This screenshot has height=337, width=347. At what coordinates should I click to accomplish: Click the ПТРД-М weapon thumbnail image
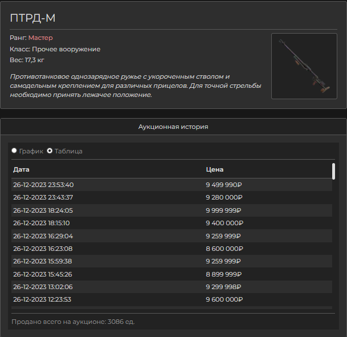304,66
